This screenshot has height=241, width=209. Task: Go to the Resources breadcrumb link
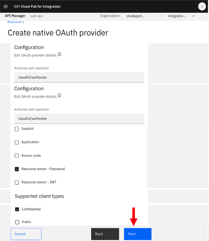15,22
